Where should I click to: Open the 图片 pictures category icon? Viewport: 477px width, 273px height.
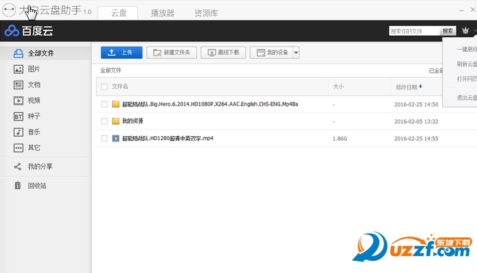tap(18, 69)
